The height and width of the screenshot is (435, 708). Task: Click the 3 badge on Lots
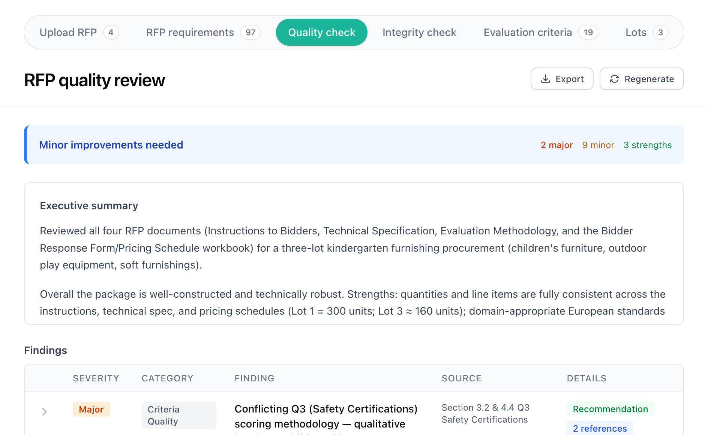tap(660, 33)
